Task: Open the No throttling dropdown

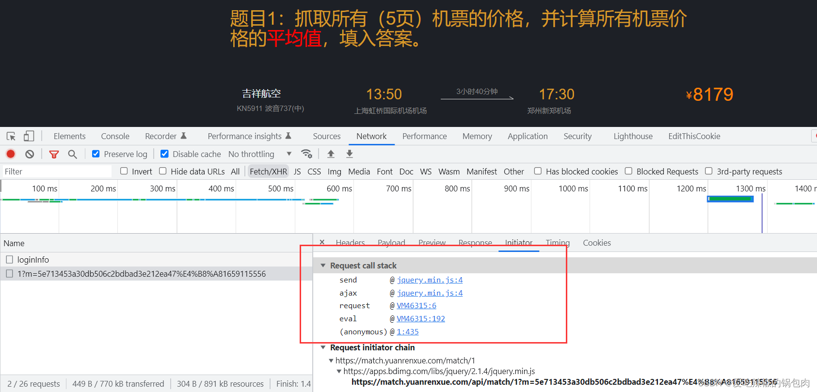Action: (x=260, y=154)
